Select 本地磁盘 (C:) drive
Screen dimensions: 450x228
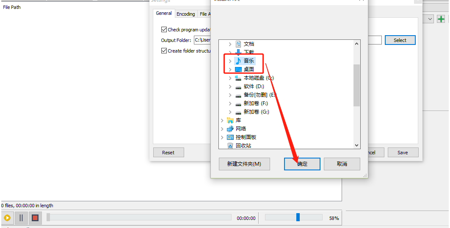point(259,78)
